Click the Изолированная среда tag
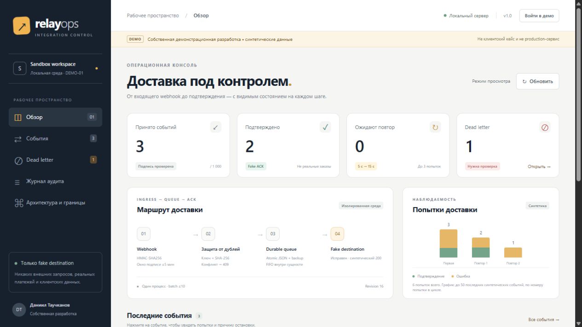This screenshot has height=327, width=582. (361, 206)
